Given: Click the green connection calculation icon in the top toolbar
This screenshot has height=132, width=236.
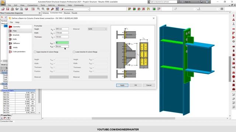Looking at the screenshot, I should click(x=154, y=9).
